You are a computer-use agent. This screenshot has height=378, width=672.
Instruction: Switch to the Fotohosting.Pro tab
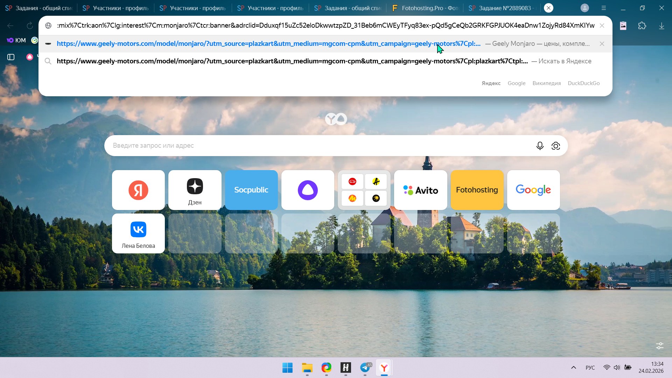tap(425, 8)
